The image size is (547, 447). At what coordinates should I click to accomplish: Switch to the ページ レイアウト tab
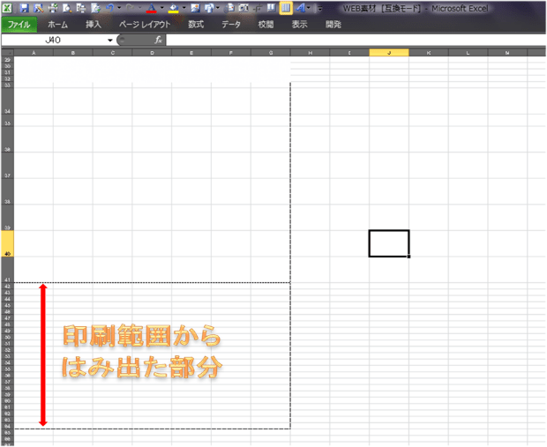tap(145, 25)
